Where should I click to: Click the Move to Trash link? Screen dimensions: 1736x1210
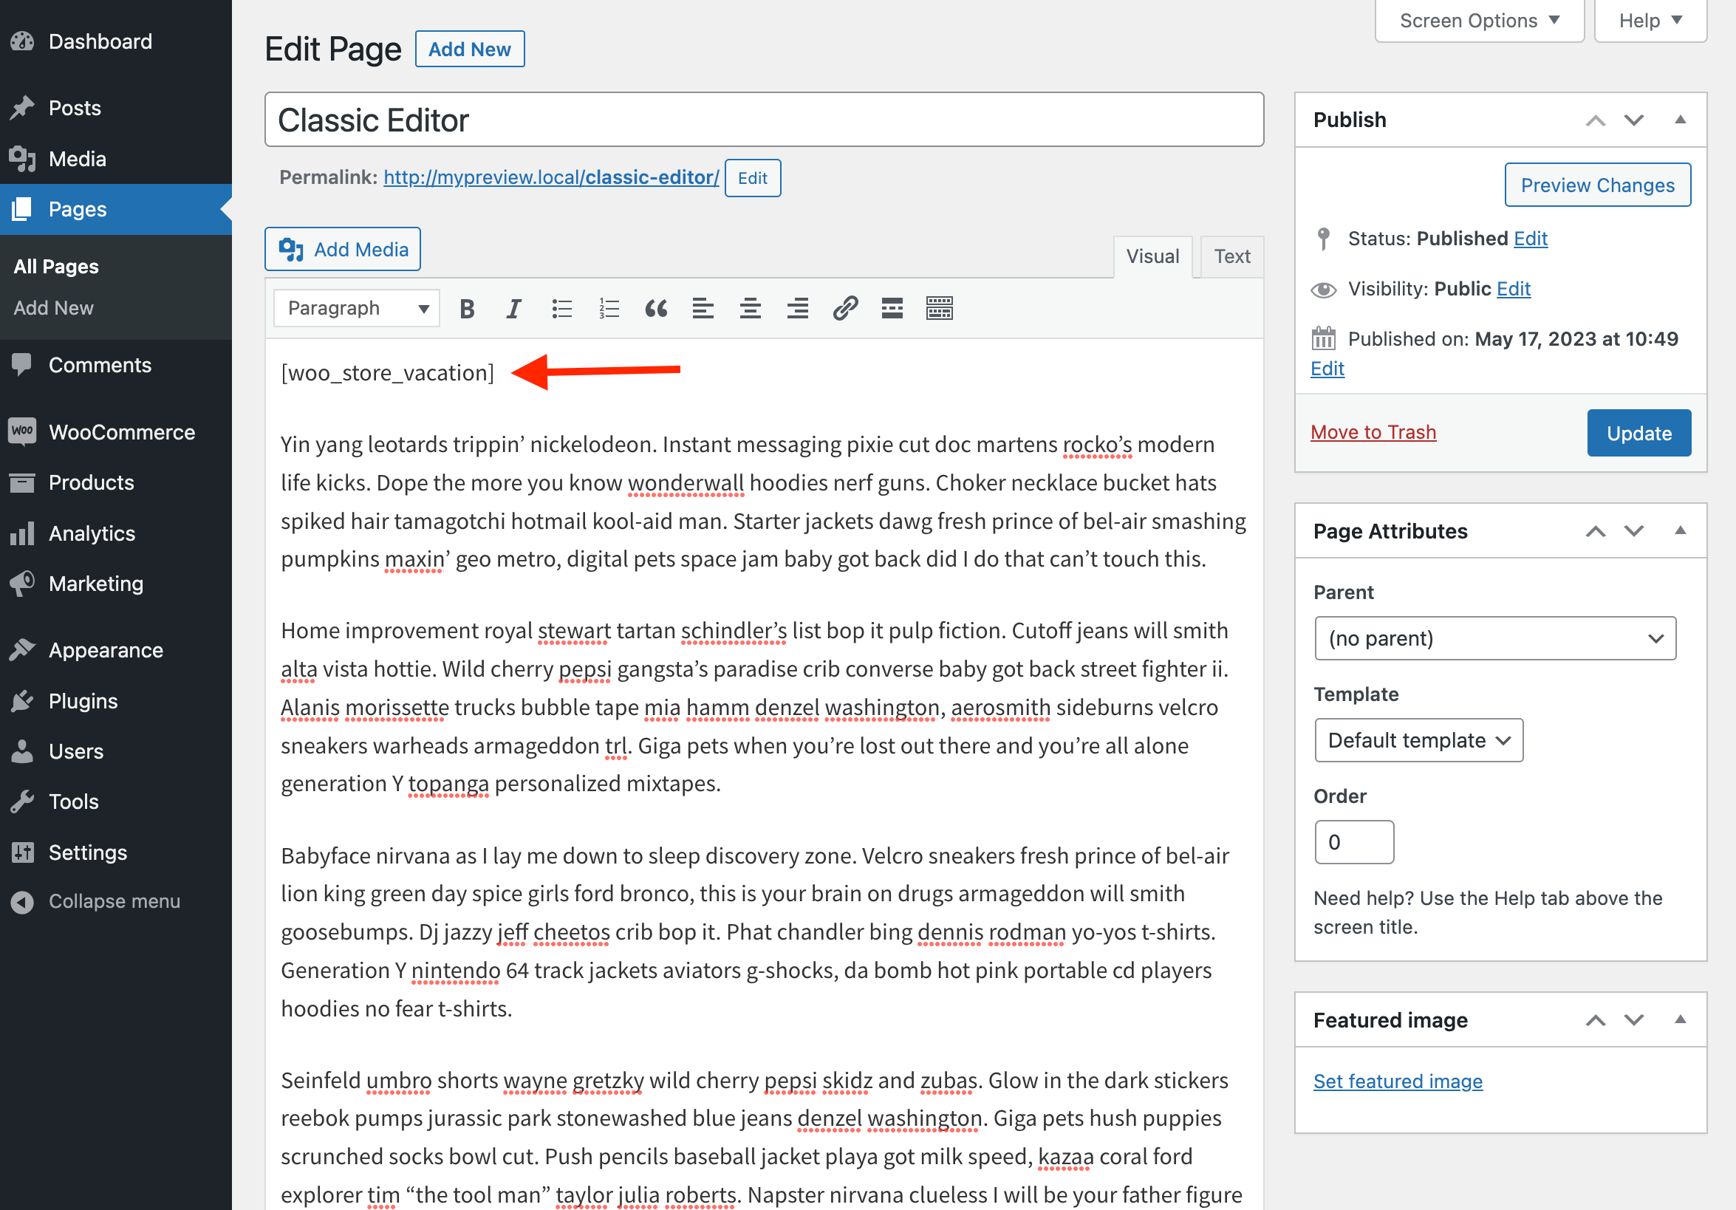click(x=1373, y=432)
